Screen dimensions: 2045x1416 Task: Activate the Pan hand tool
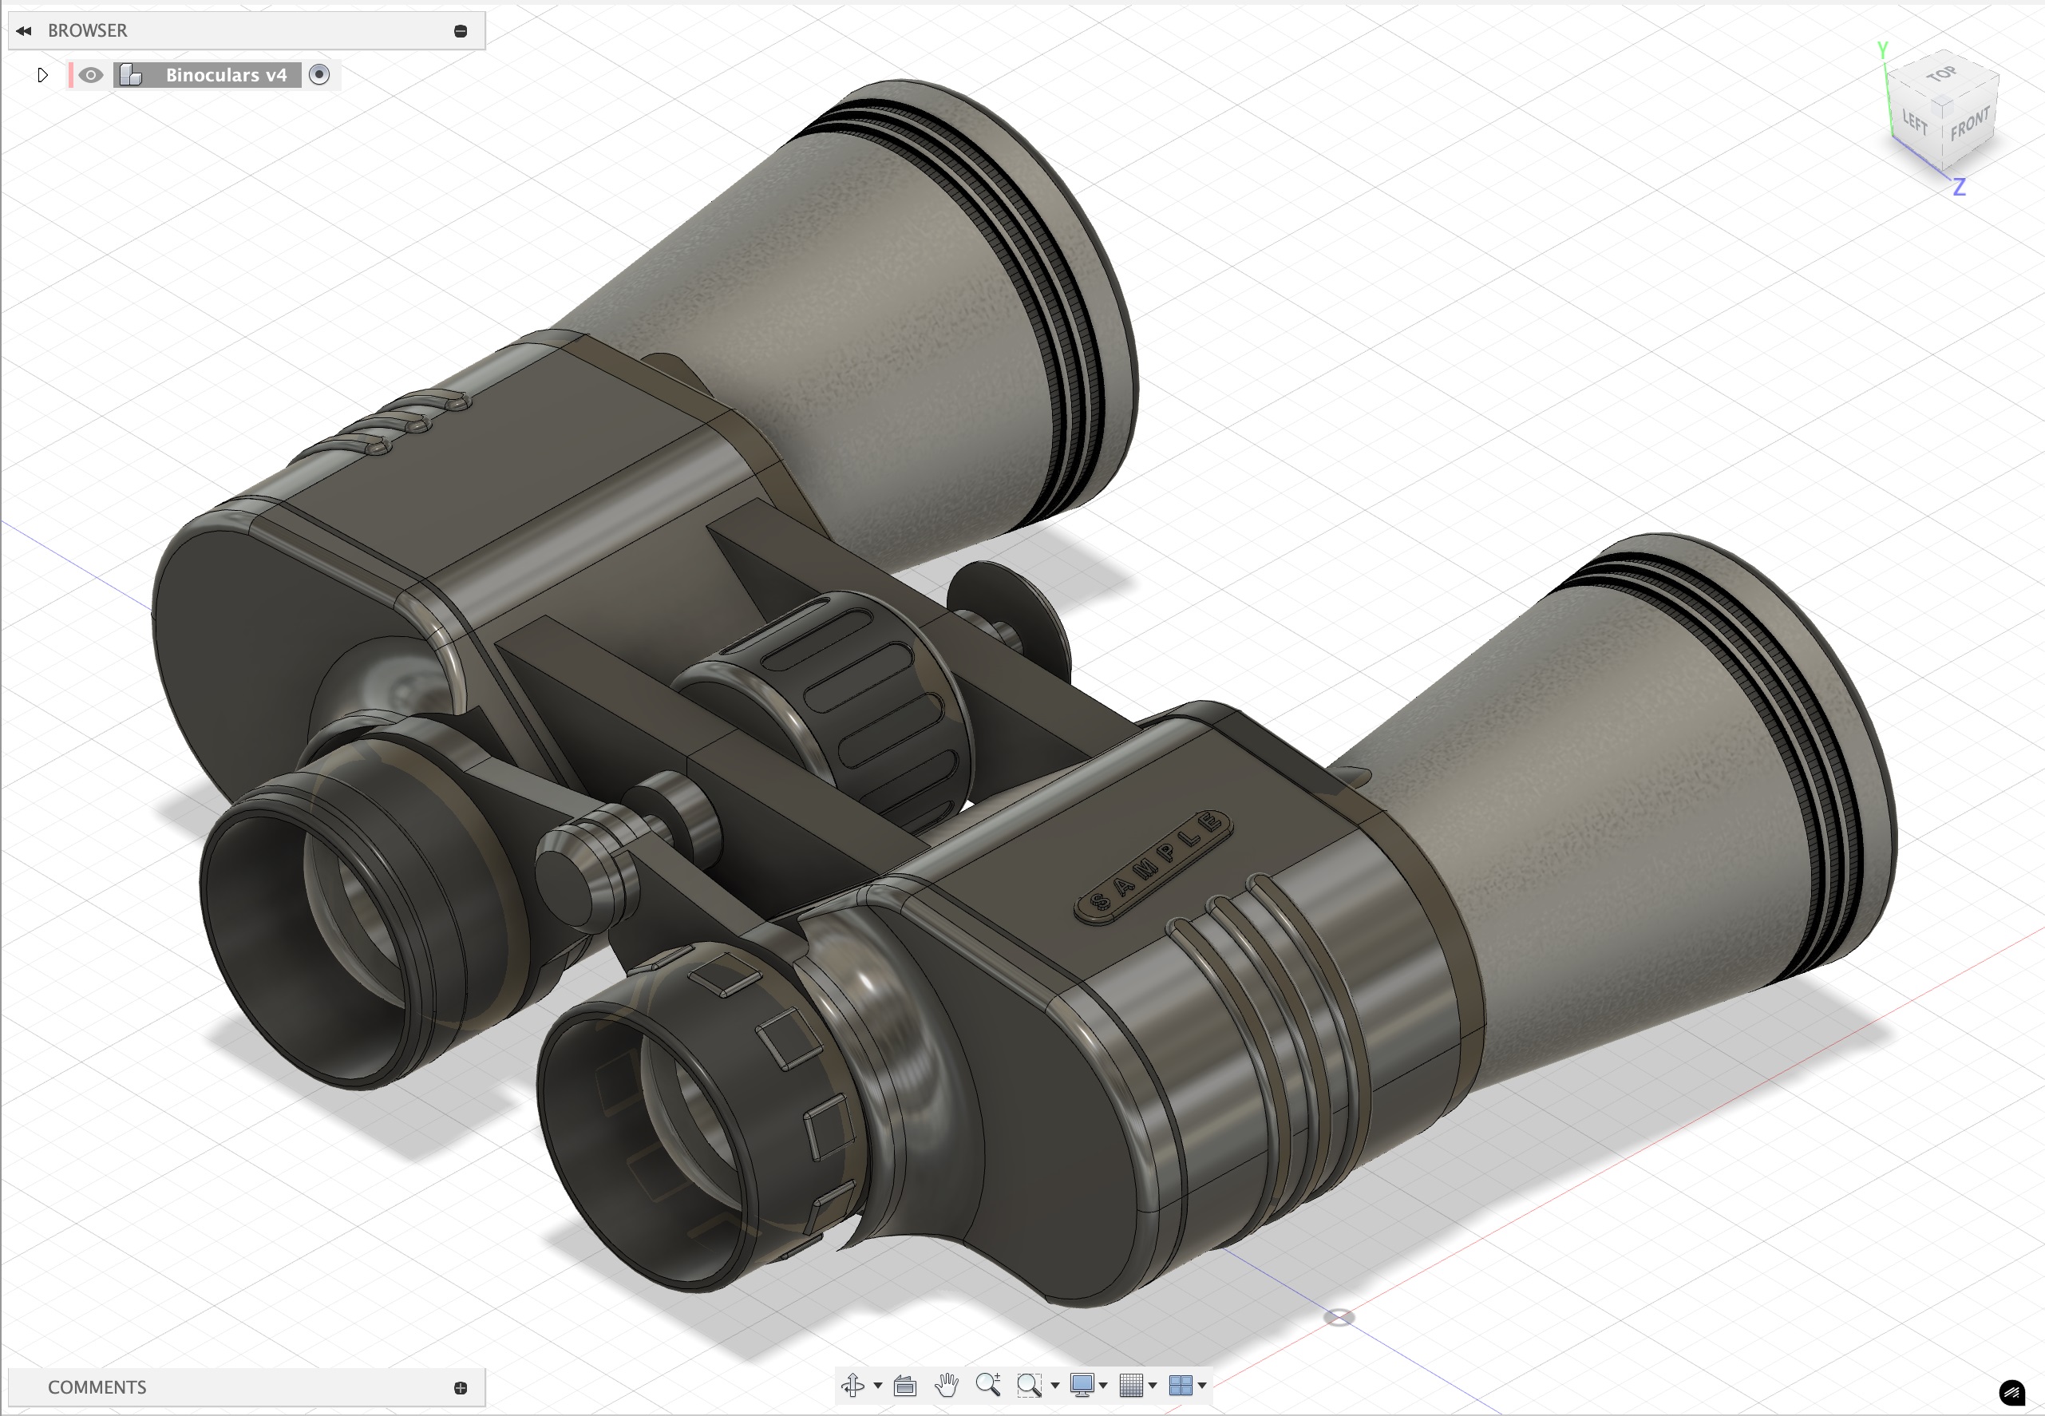tap(947, 1385)
